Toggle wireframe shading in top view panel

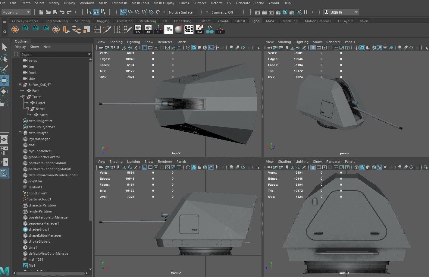click(x=188, y=48)
